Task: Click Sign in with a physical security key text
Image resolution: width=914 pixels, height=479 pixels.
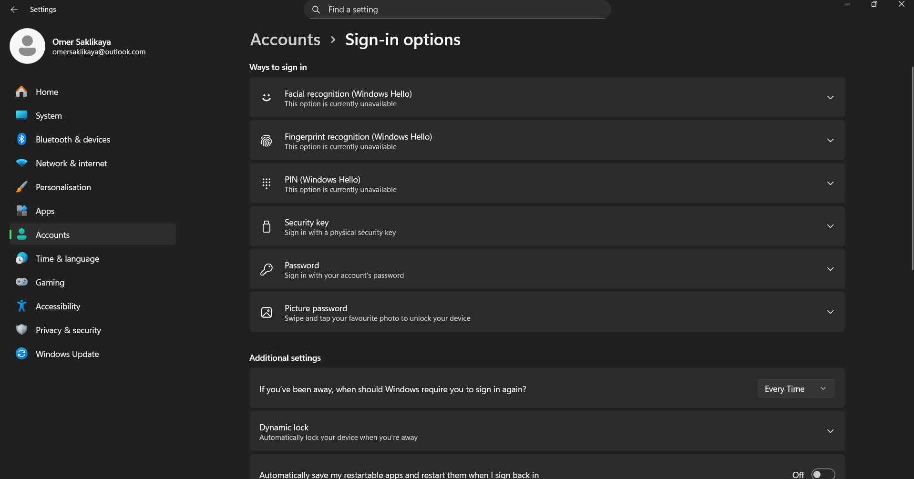Action: 340,233
